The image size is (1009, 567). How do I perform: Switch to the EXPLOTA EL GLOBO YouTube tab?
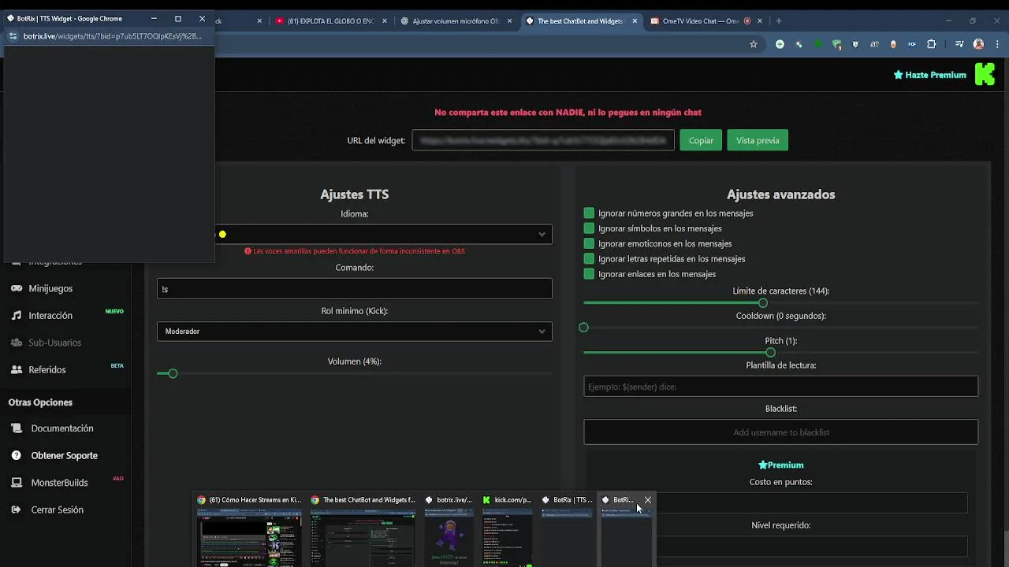tap(331, 21)
